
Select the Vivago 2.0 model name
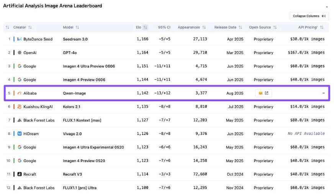point(72,134)
